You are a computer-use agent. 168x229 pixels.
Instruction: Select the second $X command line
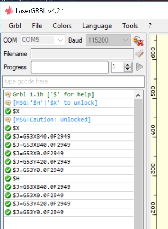[69, 128]
